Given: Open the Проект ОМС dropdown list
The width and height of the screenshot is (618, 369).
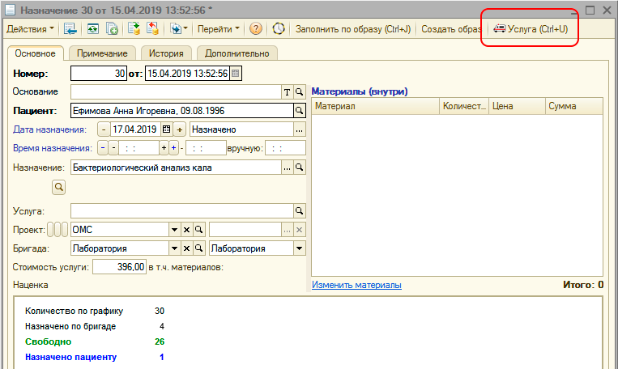Looking at the screenshot, I should [x=174, y=229].
